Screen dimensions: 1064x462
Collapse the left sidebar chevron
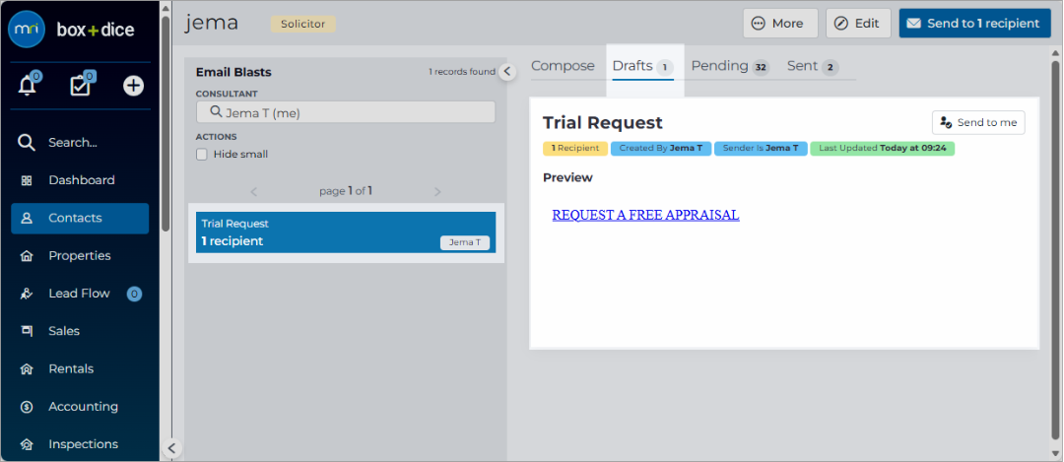click(171, 448)
